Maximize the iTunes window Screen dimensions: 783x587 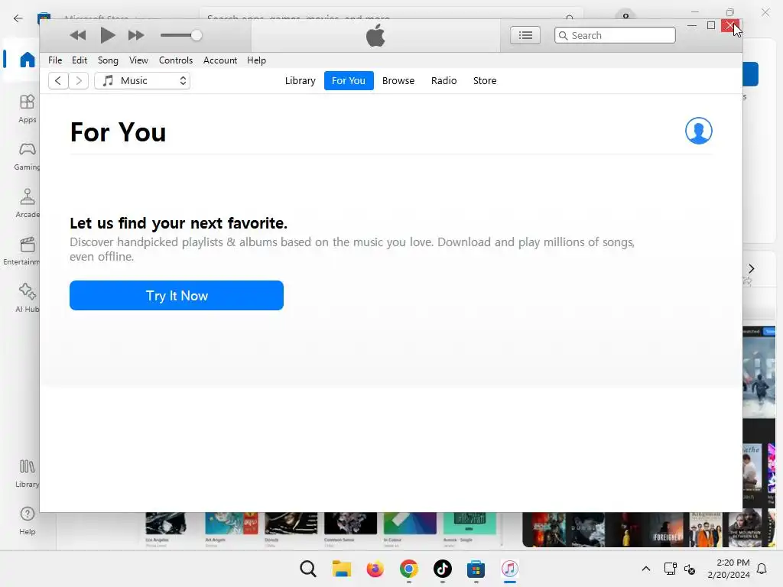pos(711,25)
